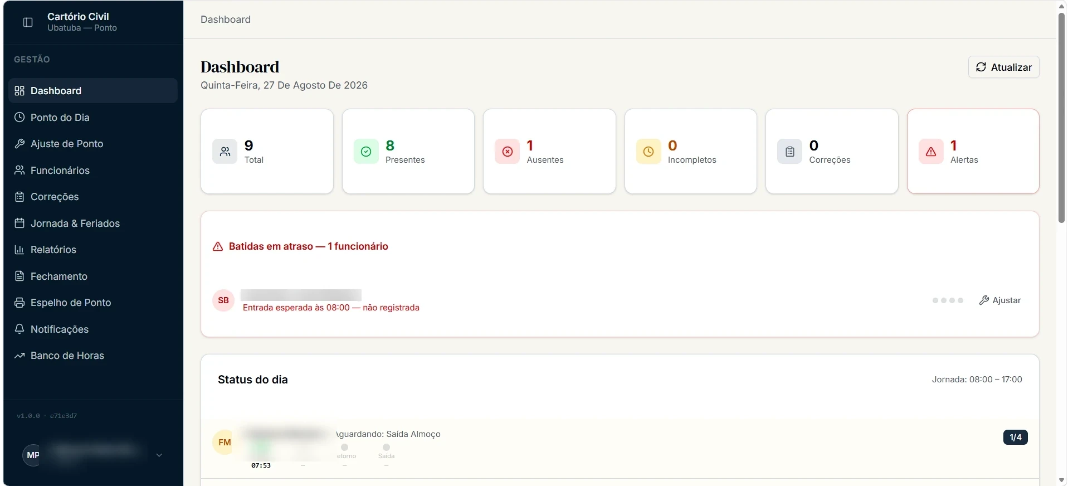Click the FM avatar in Status do dia
1068x486 pixels.
pyautogui.click(x=223, y=443)
